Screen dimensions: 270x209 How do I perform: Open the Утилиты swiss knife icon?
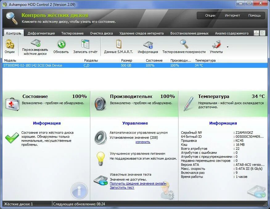pyautogui.click(x=217, y=44)
